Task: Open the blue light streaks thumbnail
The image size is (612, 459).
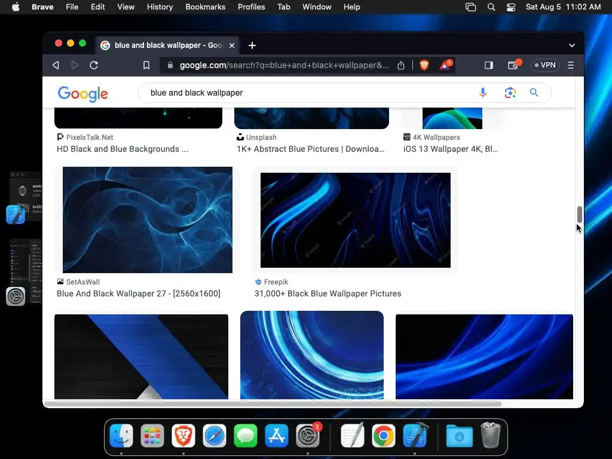Action: [484, 357]
